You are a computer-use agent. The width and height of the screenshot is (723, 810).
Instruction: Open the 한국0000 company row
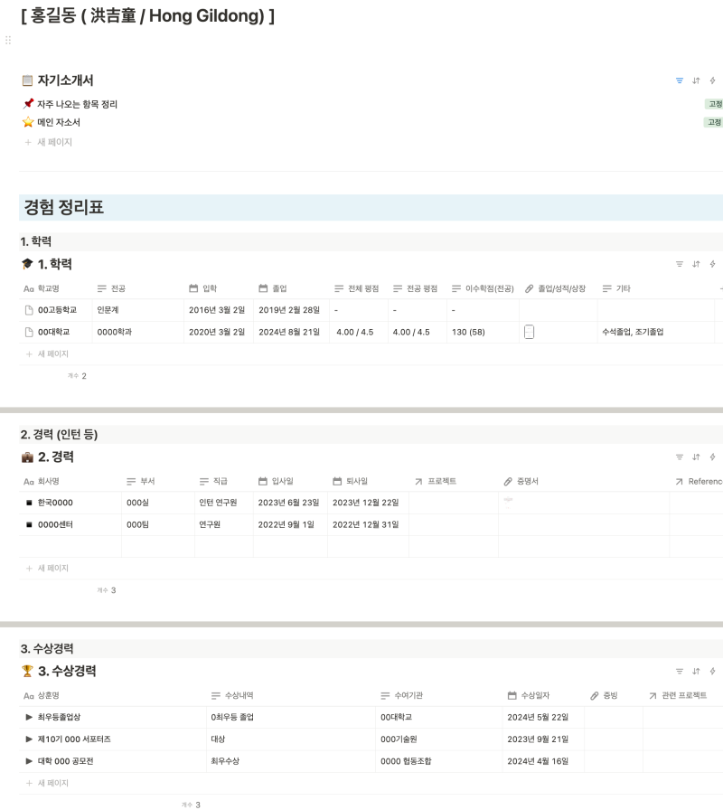point(55,503)
